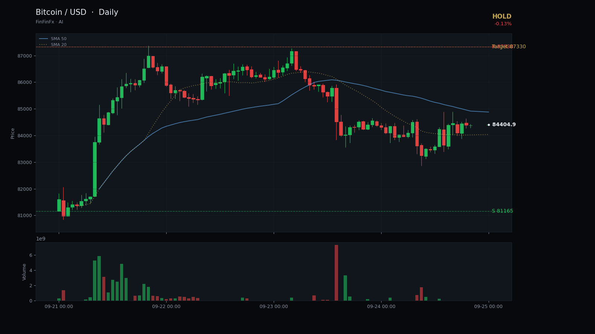Viewport: 595px width, 334px height.
Task: Click the S 81165 support label
Action: pos(502,211)
